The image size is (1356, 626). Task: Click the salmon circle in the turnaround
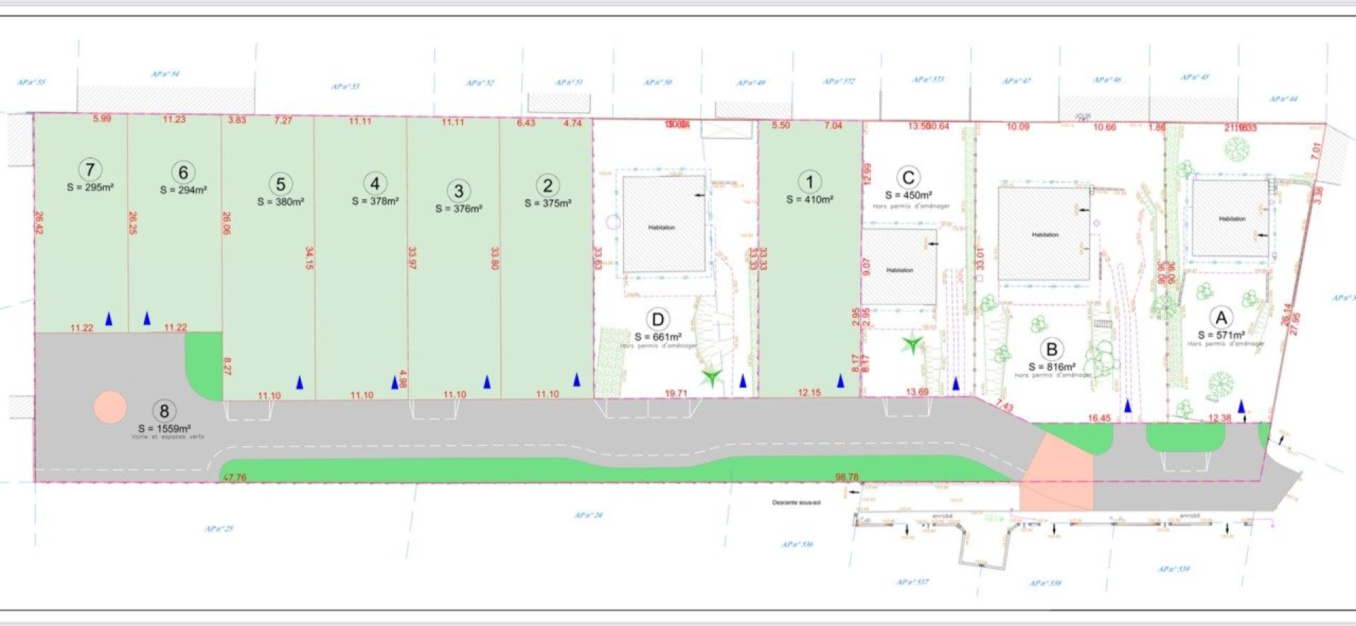(x=110, y=408)
